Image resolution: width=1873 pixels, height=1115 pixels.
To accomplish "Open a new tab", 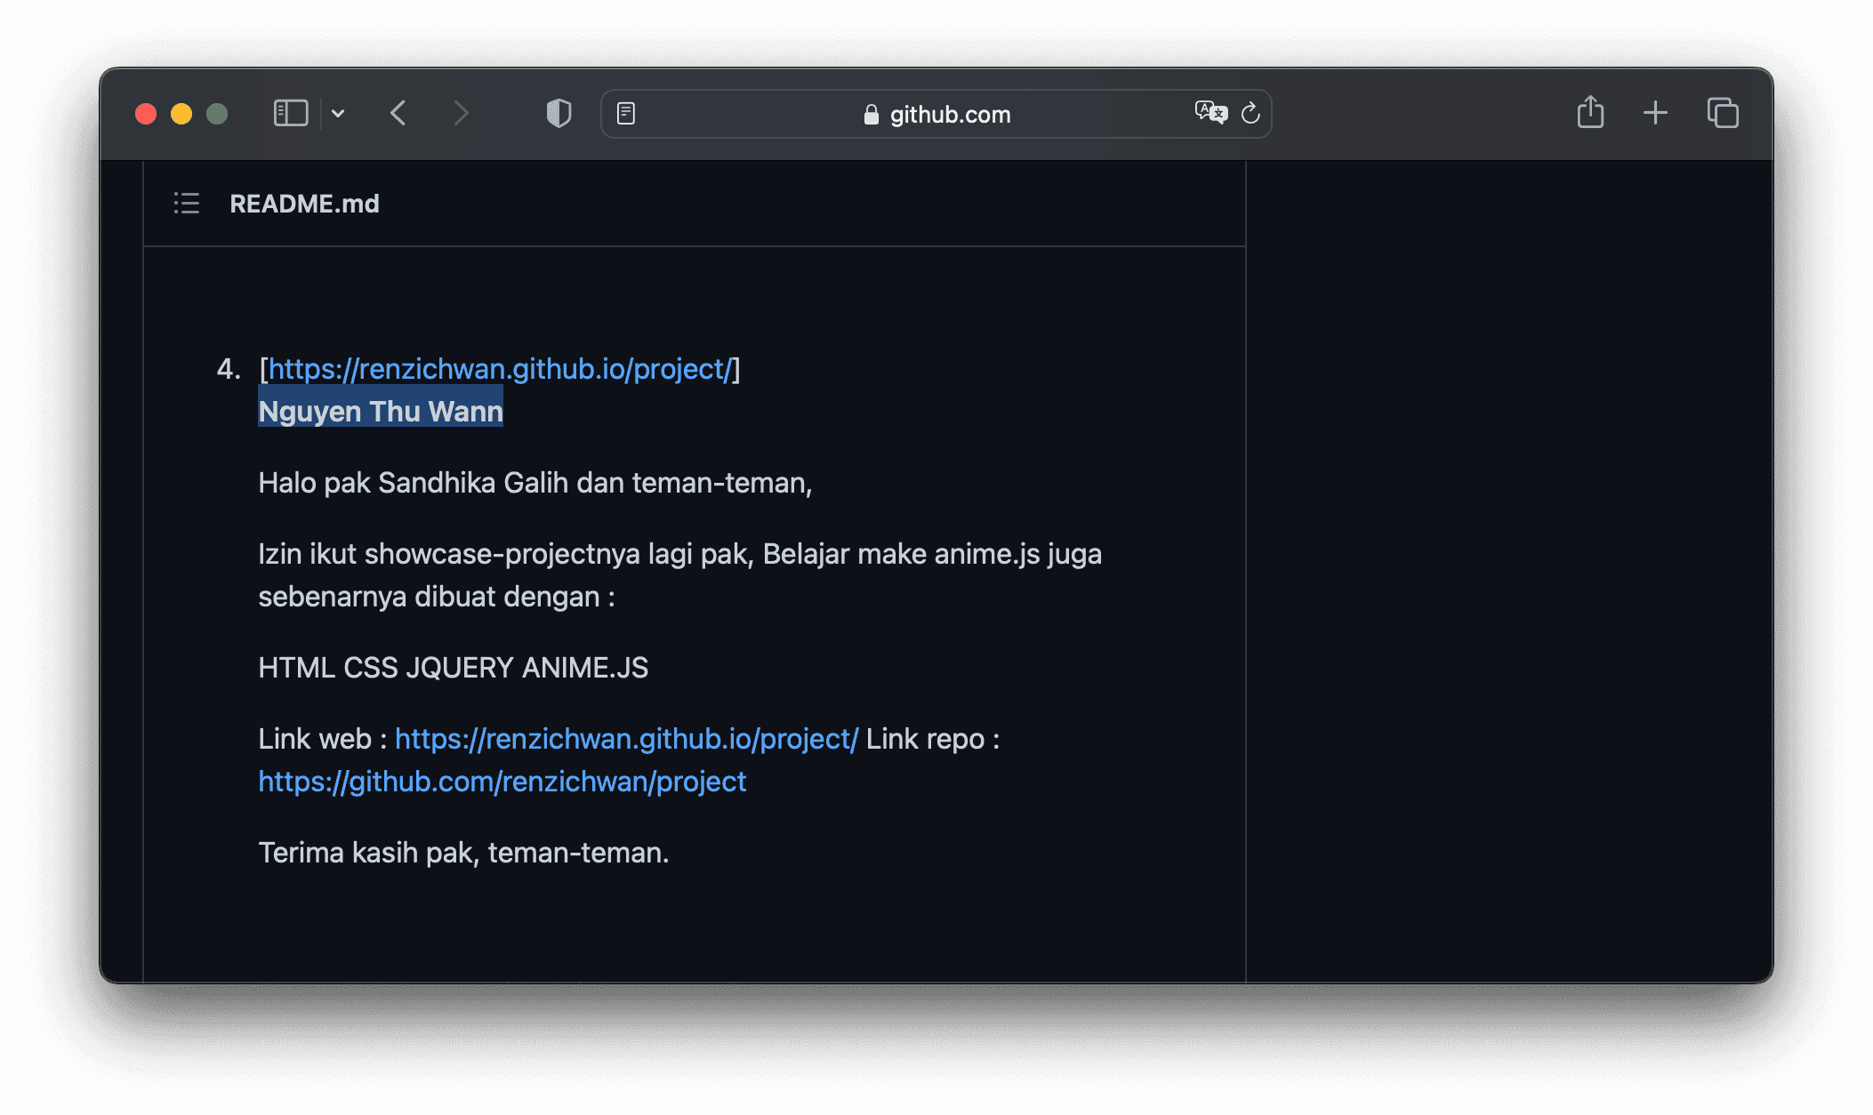I will click(1655, 113).
